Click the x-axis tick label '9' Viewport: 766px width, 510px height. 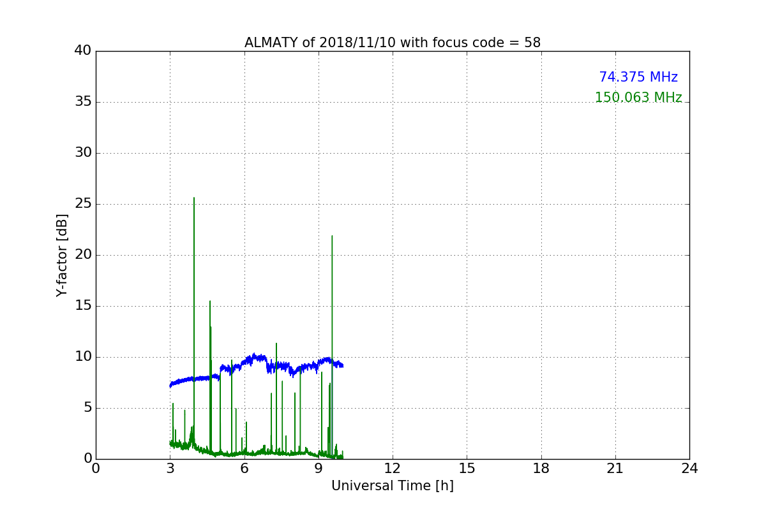click(319, 469)
